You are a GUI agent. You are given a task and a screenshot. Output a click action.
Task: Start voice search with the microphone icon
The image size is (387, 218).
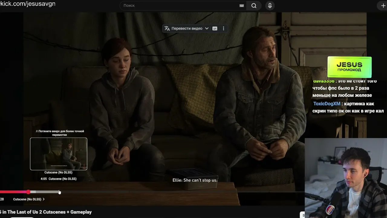[x=270, y=5]
